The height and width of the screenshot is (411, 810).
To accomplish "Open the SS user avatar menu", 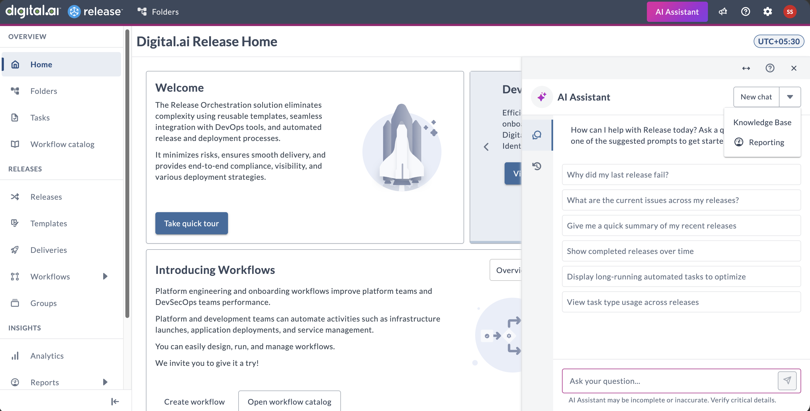I will [789, 12].
